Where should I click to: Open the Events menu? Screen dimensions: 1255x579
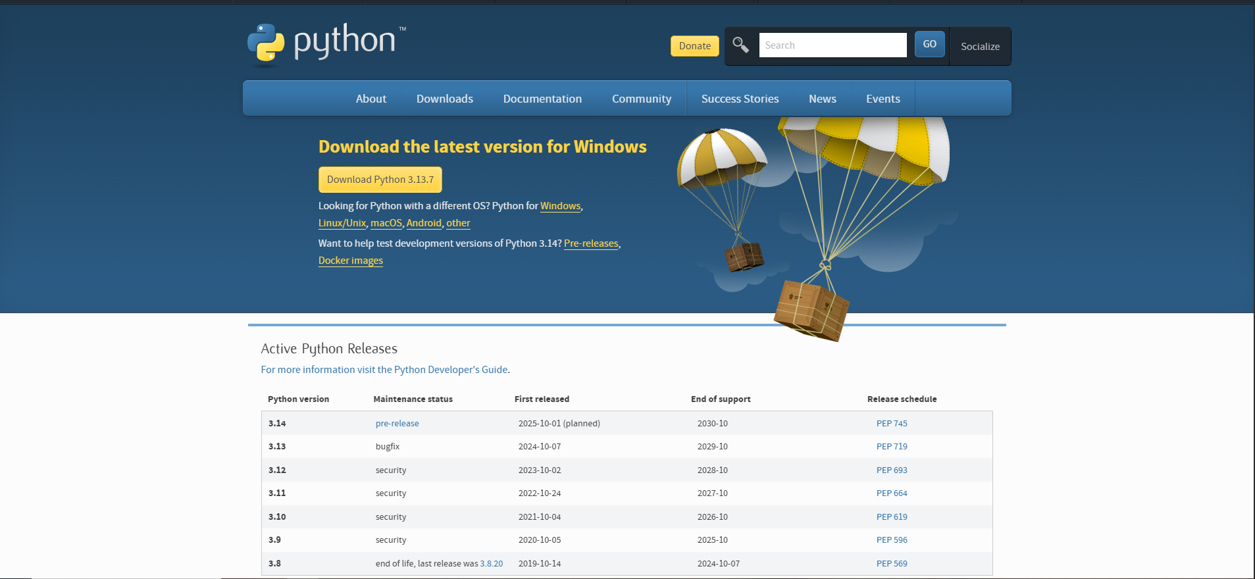[883, 99]
